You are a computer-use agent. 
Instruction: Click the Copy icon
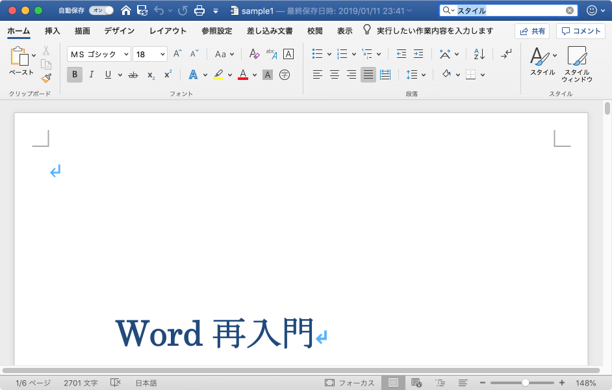click(x=46, y=64)
